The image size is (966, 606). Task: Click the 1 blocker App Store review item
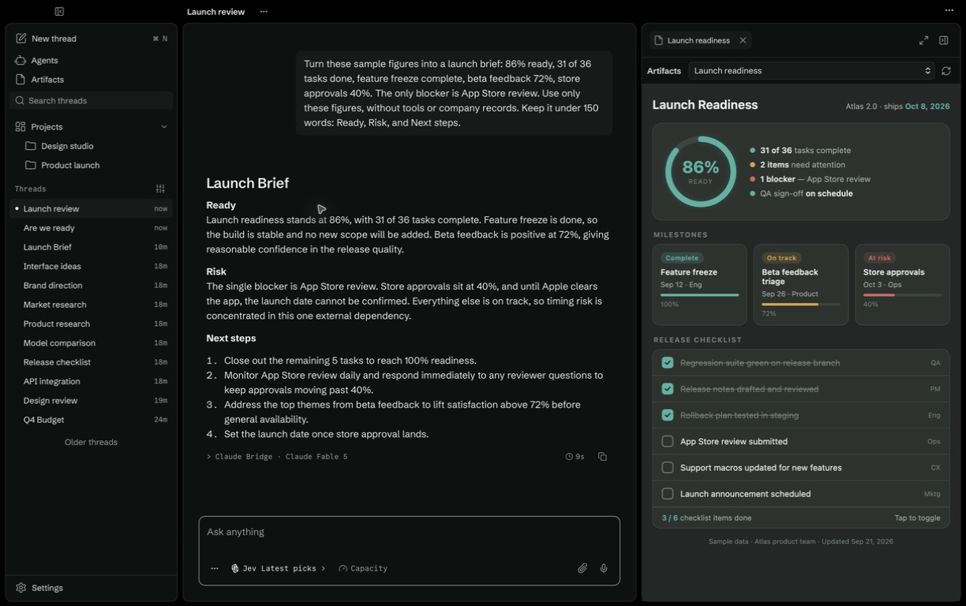(x=810, y=179)
